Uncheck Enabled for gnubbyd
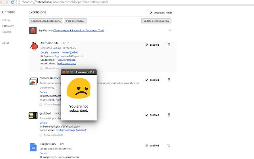The image size is (254, 159). tap(147, 115)
